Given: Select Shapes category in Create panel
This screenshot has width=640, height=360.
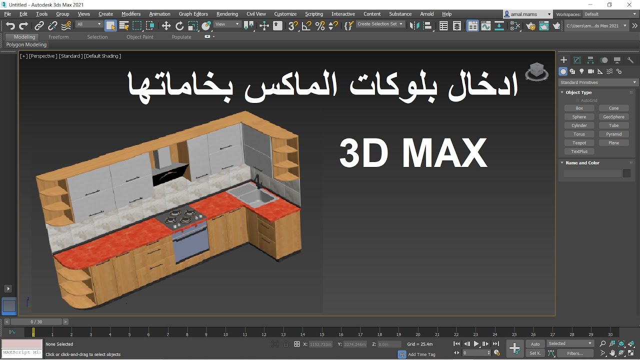Looking at the screenshot, I should 572,71.
